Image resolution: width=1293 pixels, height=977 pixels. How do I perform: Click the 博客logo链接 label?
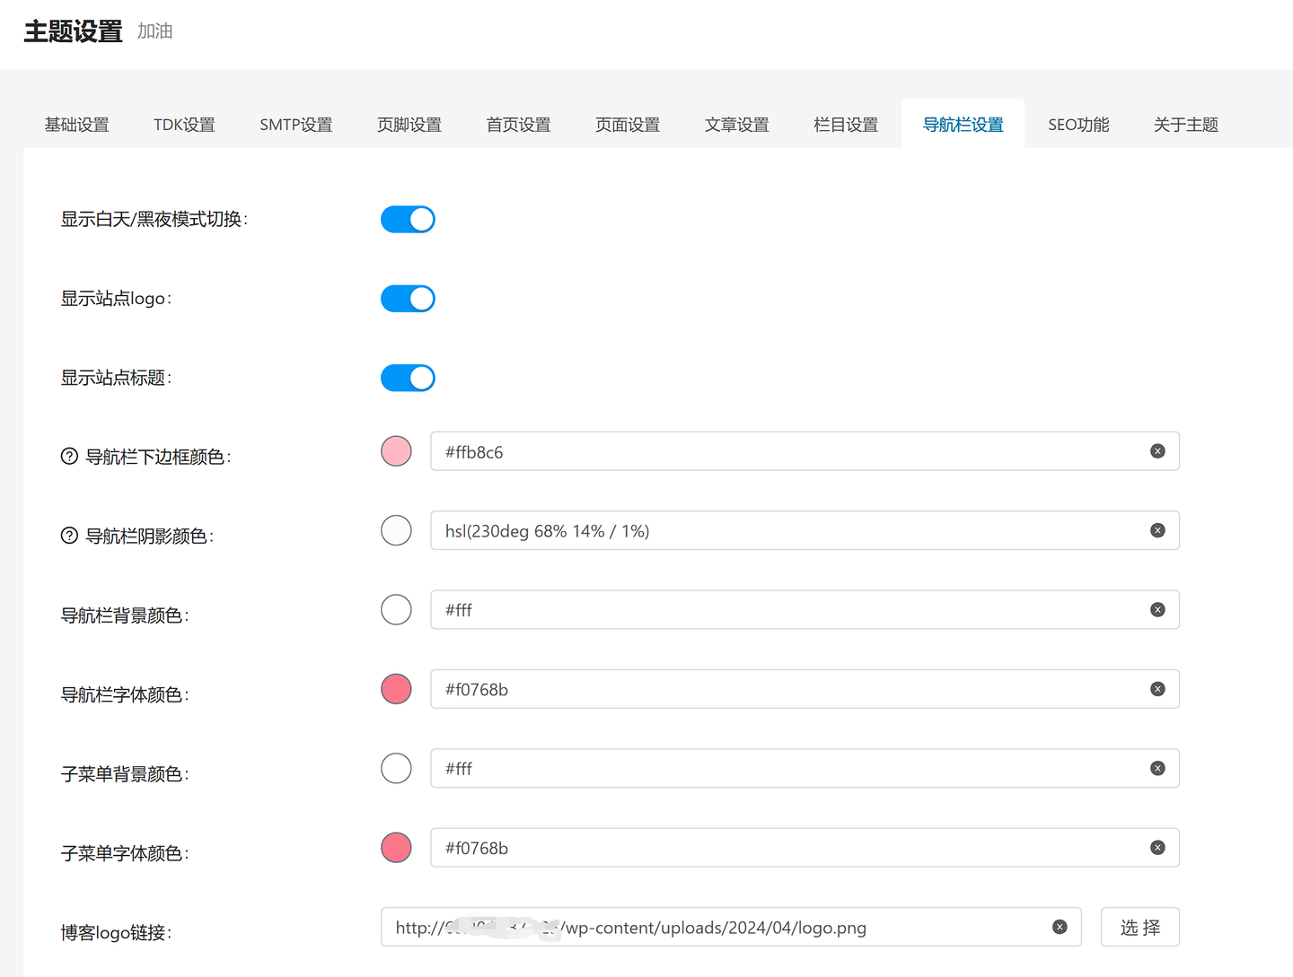(x=116, y=933)
